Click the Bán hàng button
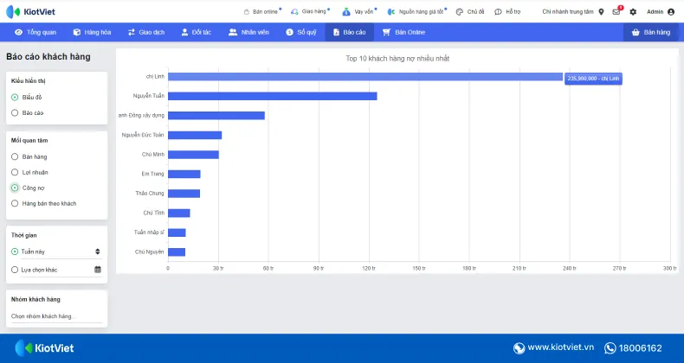Screen dimensions: 684x363 pos(650,32)
